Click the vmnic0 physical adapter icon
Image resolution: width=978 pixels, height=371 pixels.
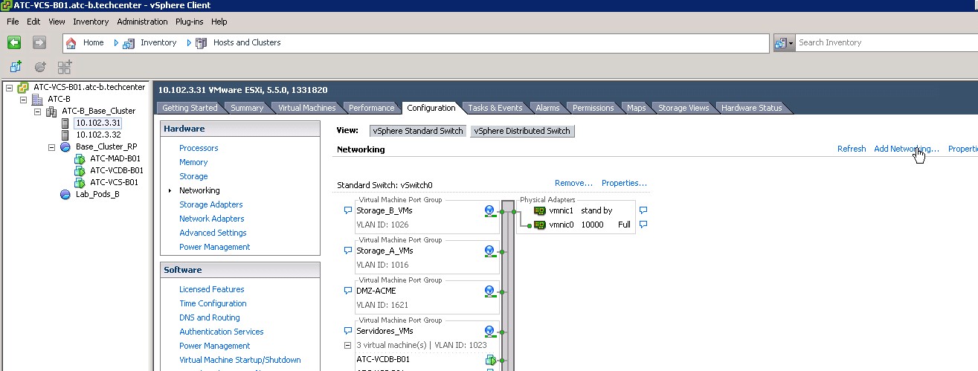click(x=540, y=225)
